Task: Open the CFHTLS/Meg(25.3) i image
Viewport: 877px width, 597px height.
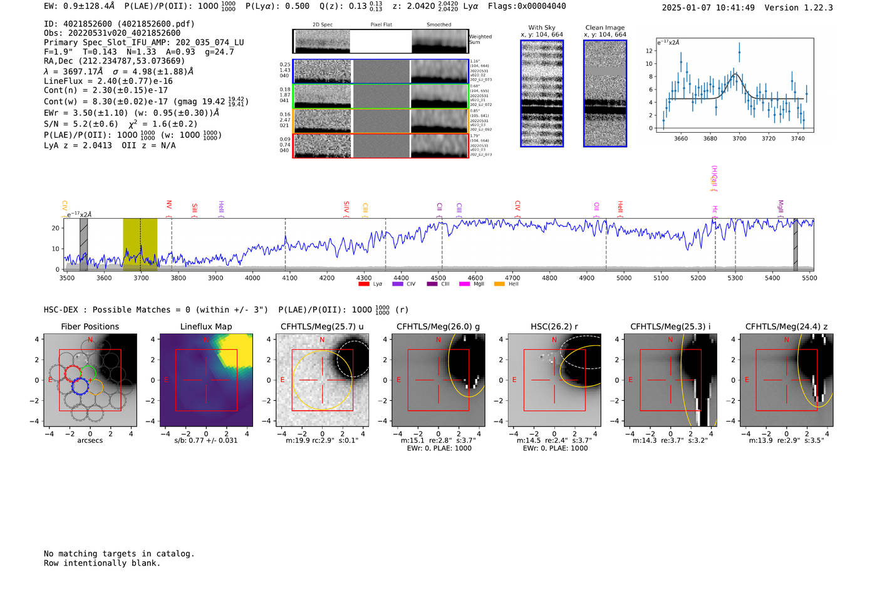Action: [670, 380]
